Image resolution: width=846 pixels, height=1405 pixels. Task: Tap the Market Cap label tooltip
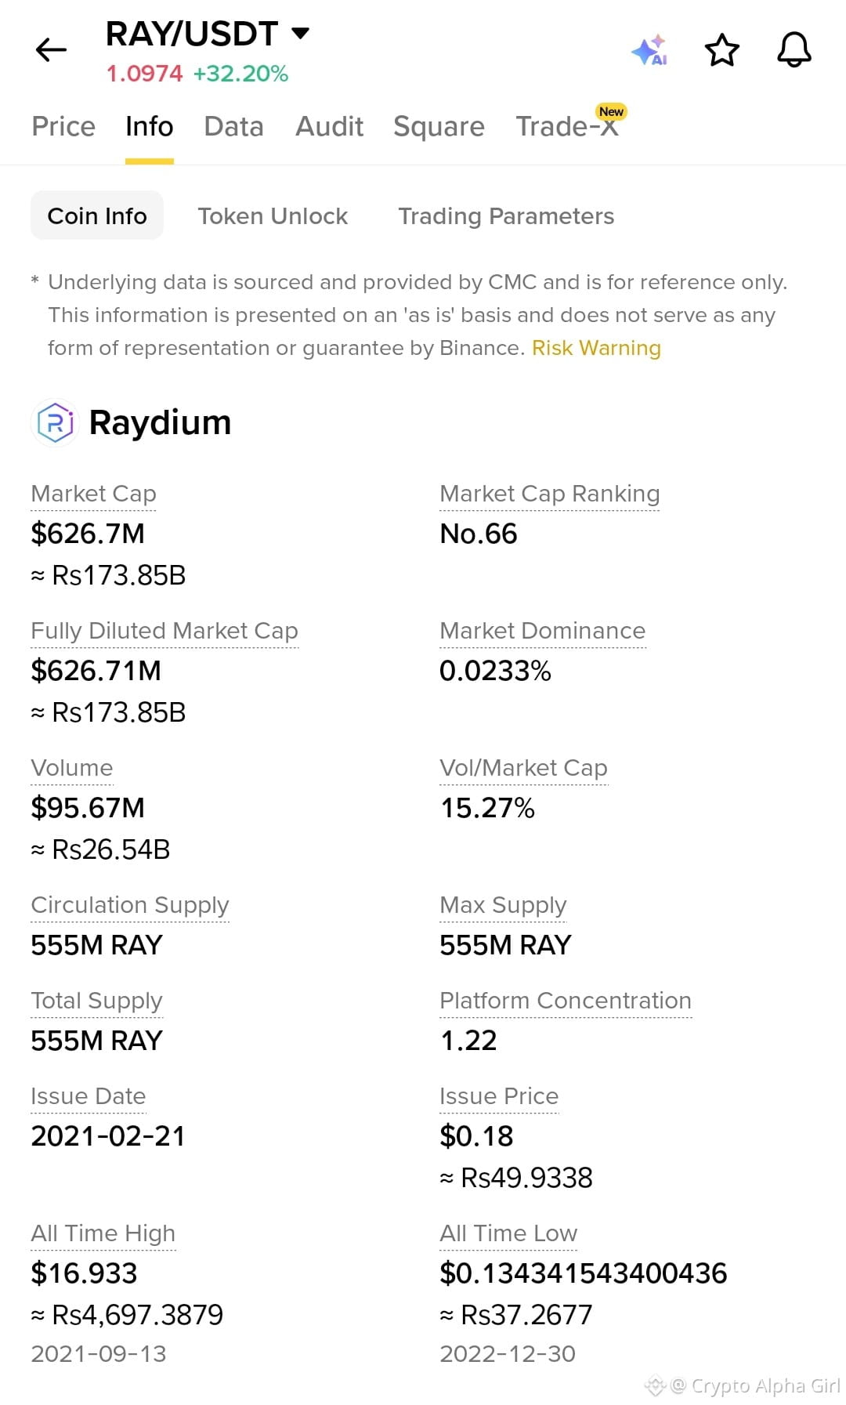(x=93, y=494)
